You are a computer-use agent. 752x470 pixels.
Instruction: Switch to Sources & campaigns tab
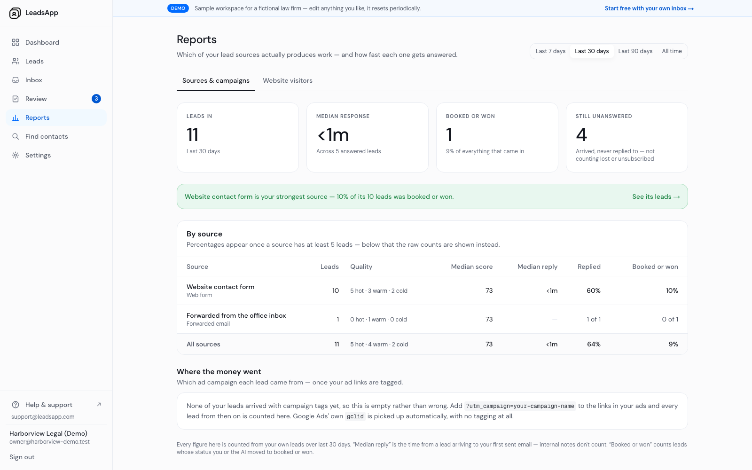[x=216, y=81]
